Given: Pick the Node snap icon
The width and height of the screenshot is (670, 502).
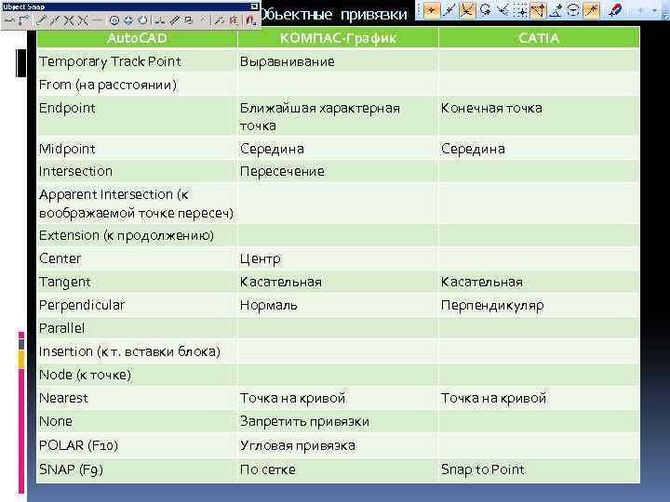Looking at the screenshot, I should point(203,20).
